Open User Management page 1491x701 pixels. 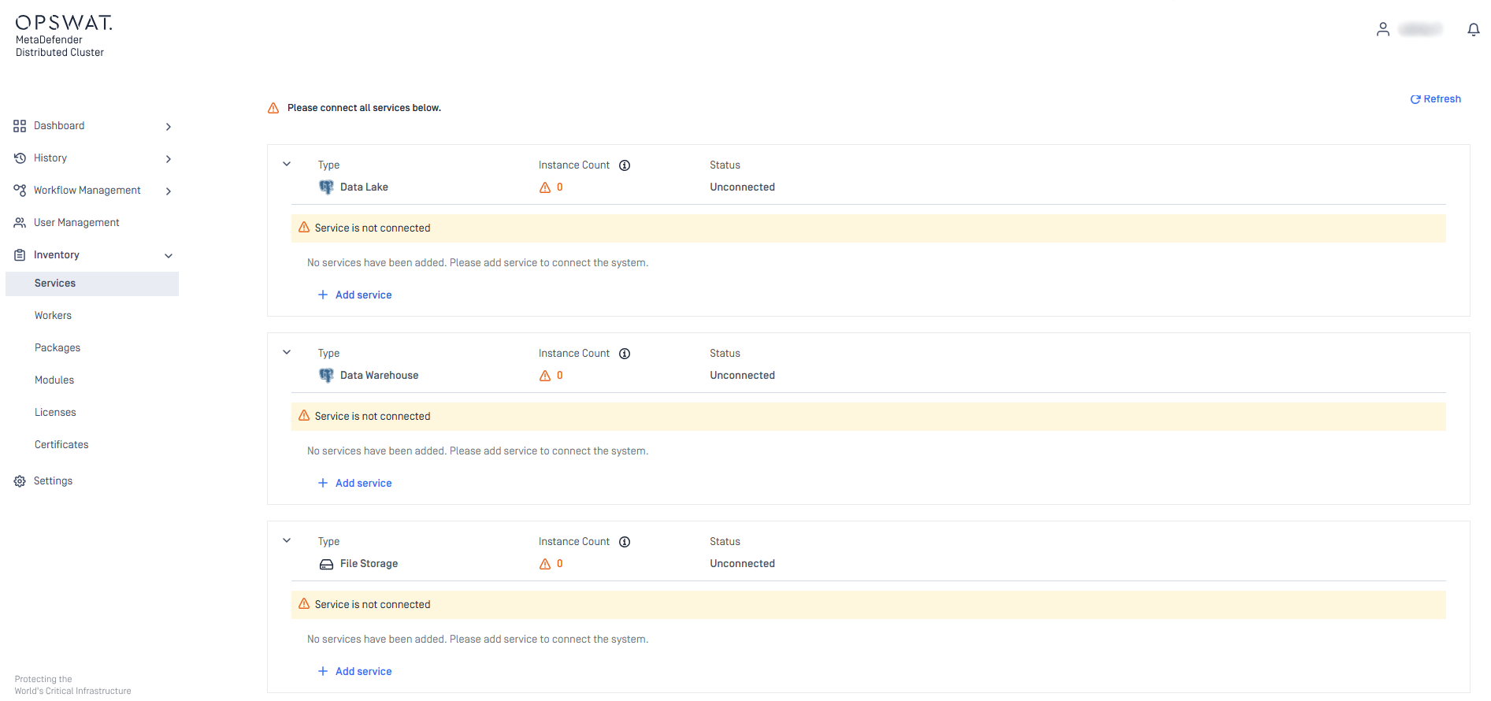[x=76, y=223]
